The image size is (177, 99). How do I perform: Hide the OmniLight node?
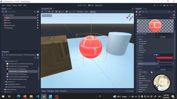[38, 28]
